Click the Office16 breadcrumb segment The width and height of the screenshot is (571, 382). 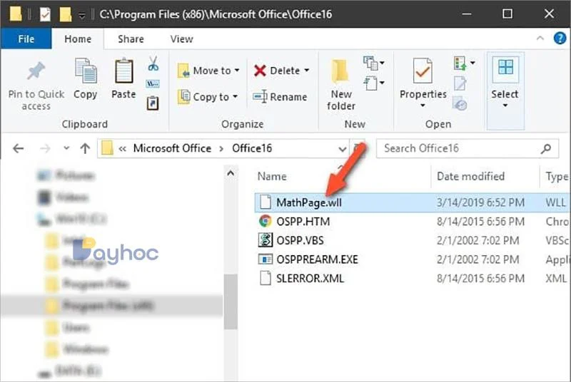point(252,148)
